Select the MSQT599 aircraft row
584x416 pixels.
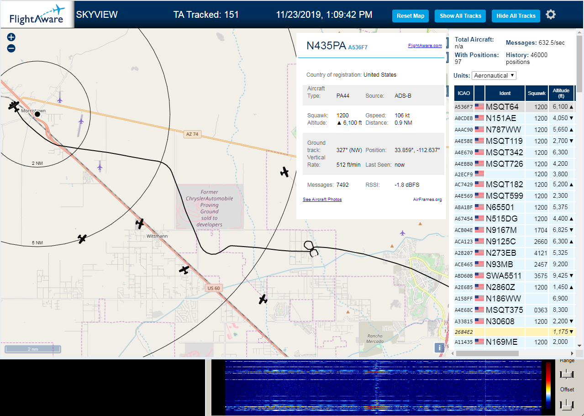pos(514,196)
